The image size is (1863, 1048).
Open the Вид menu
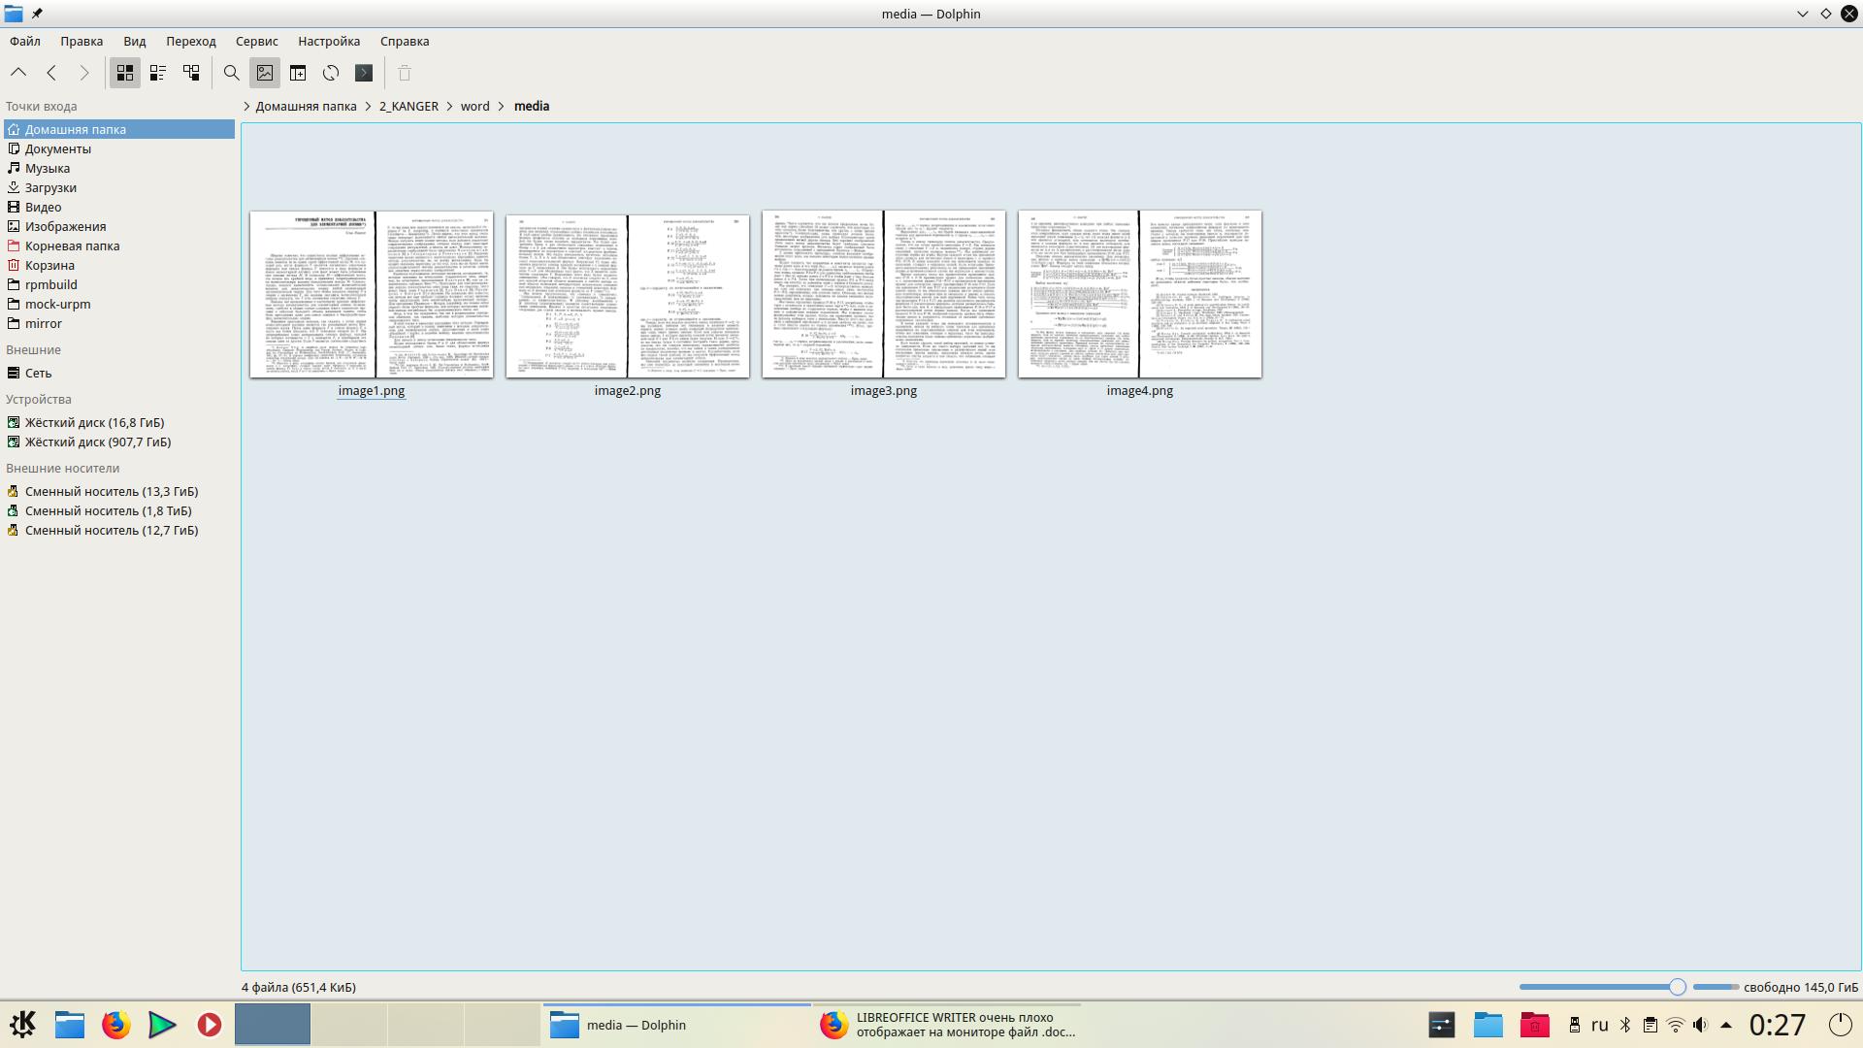click(134, 41)
